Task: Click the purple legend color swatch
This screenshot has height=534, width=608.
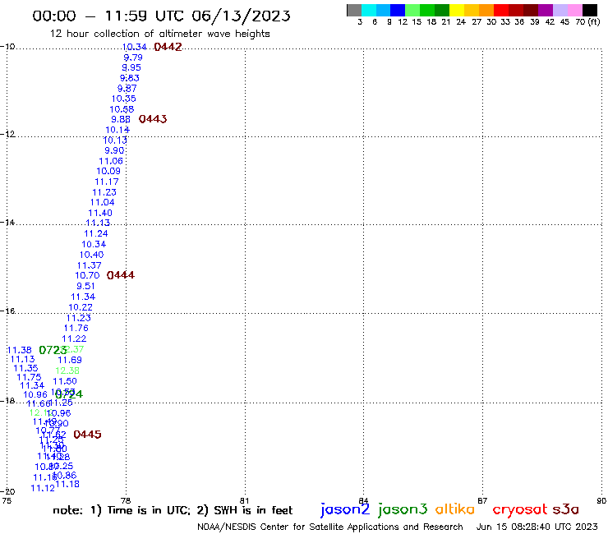Action: pyautogui.click(x=546, y=10)
